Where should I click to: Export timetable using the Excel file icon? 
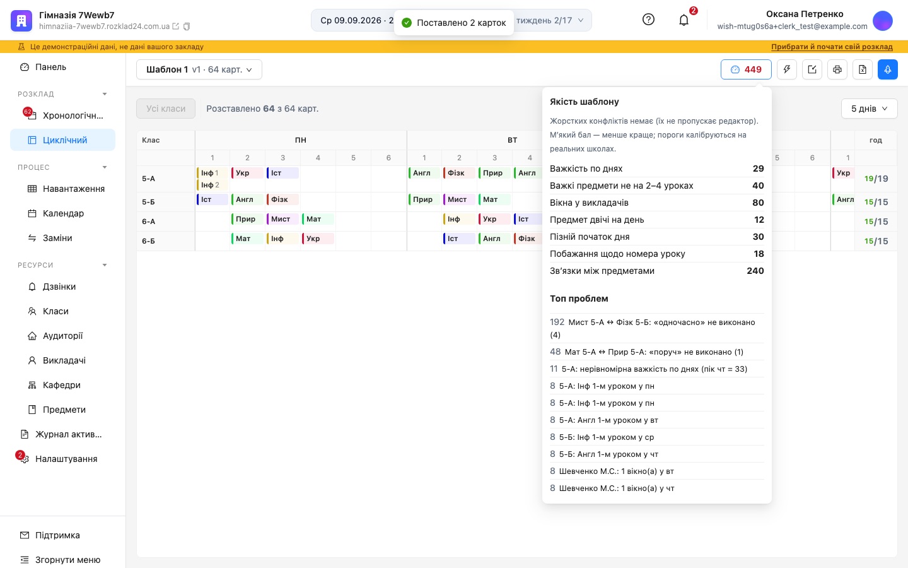click(x=863, y=69)
